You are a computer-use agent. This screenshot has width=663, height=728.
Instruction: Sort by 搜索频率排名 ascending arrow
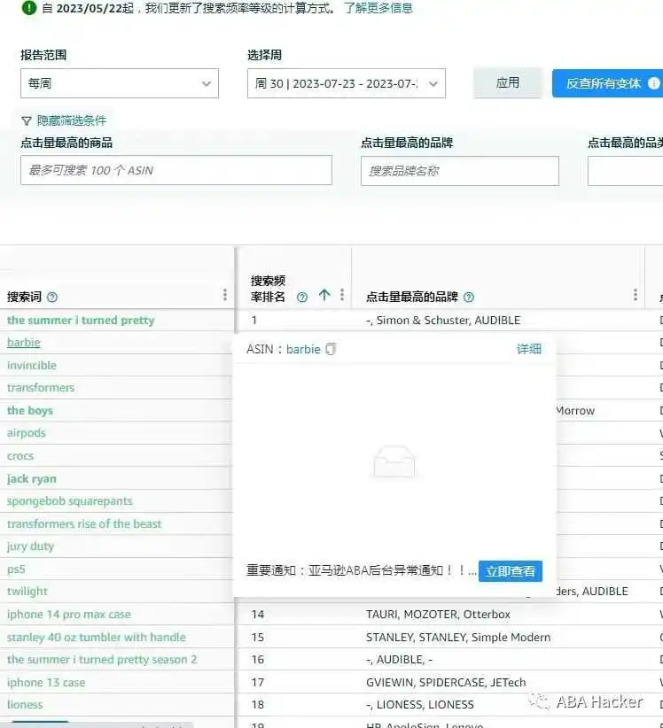point(324,295)
